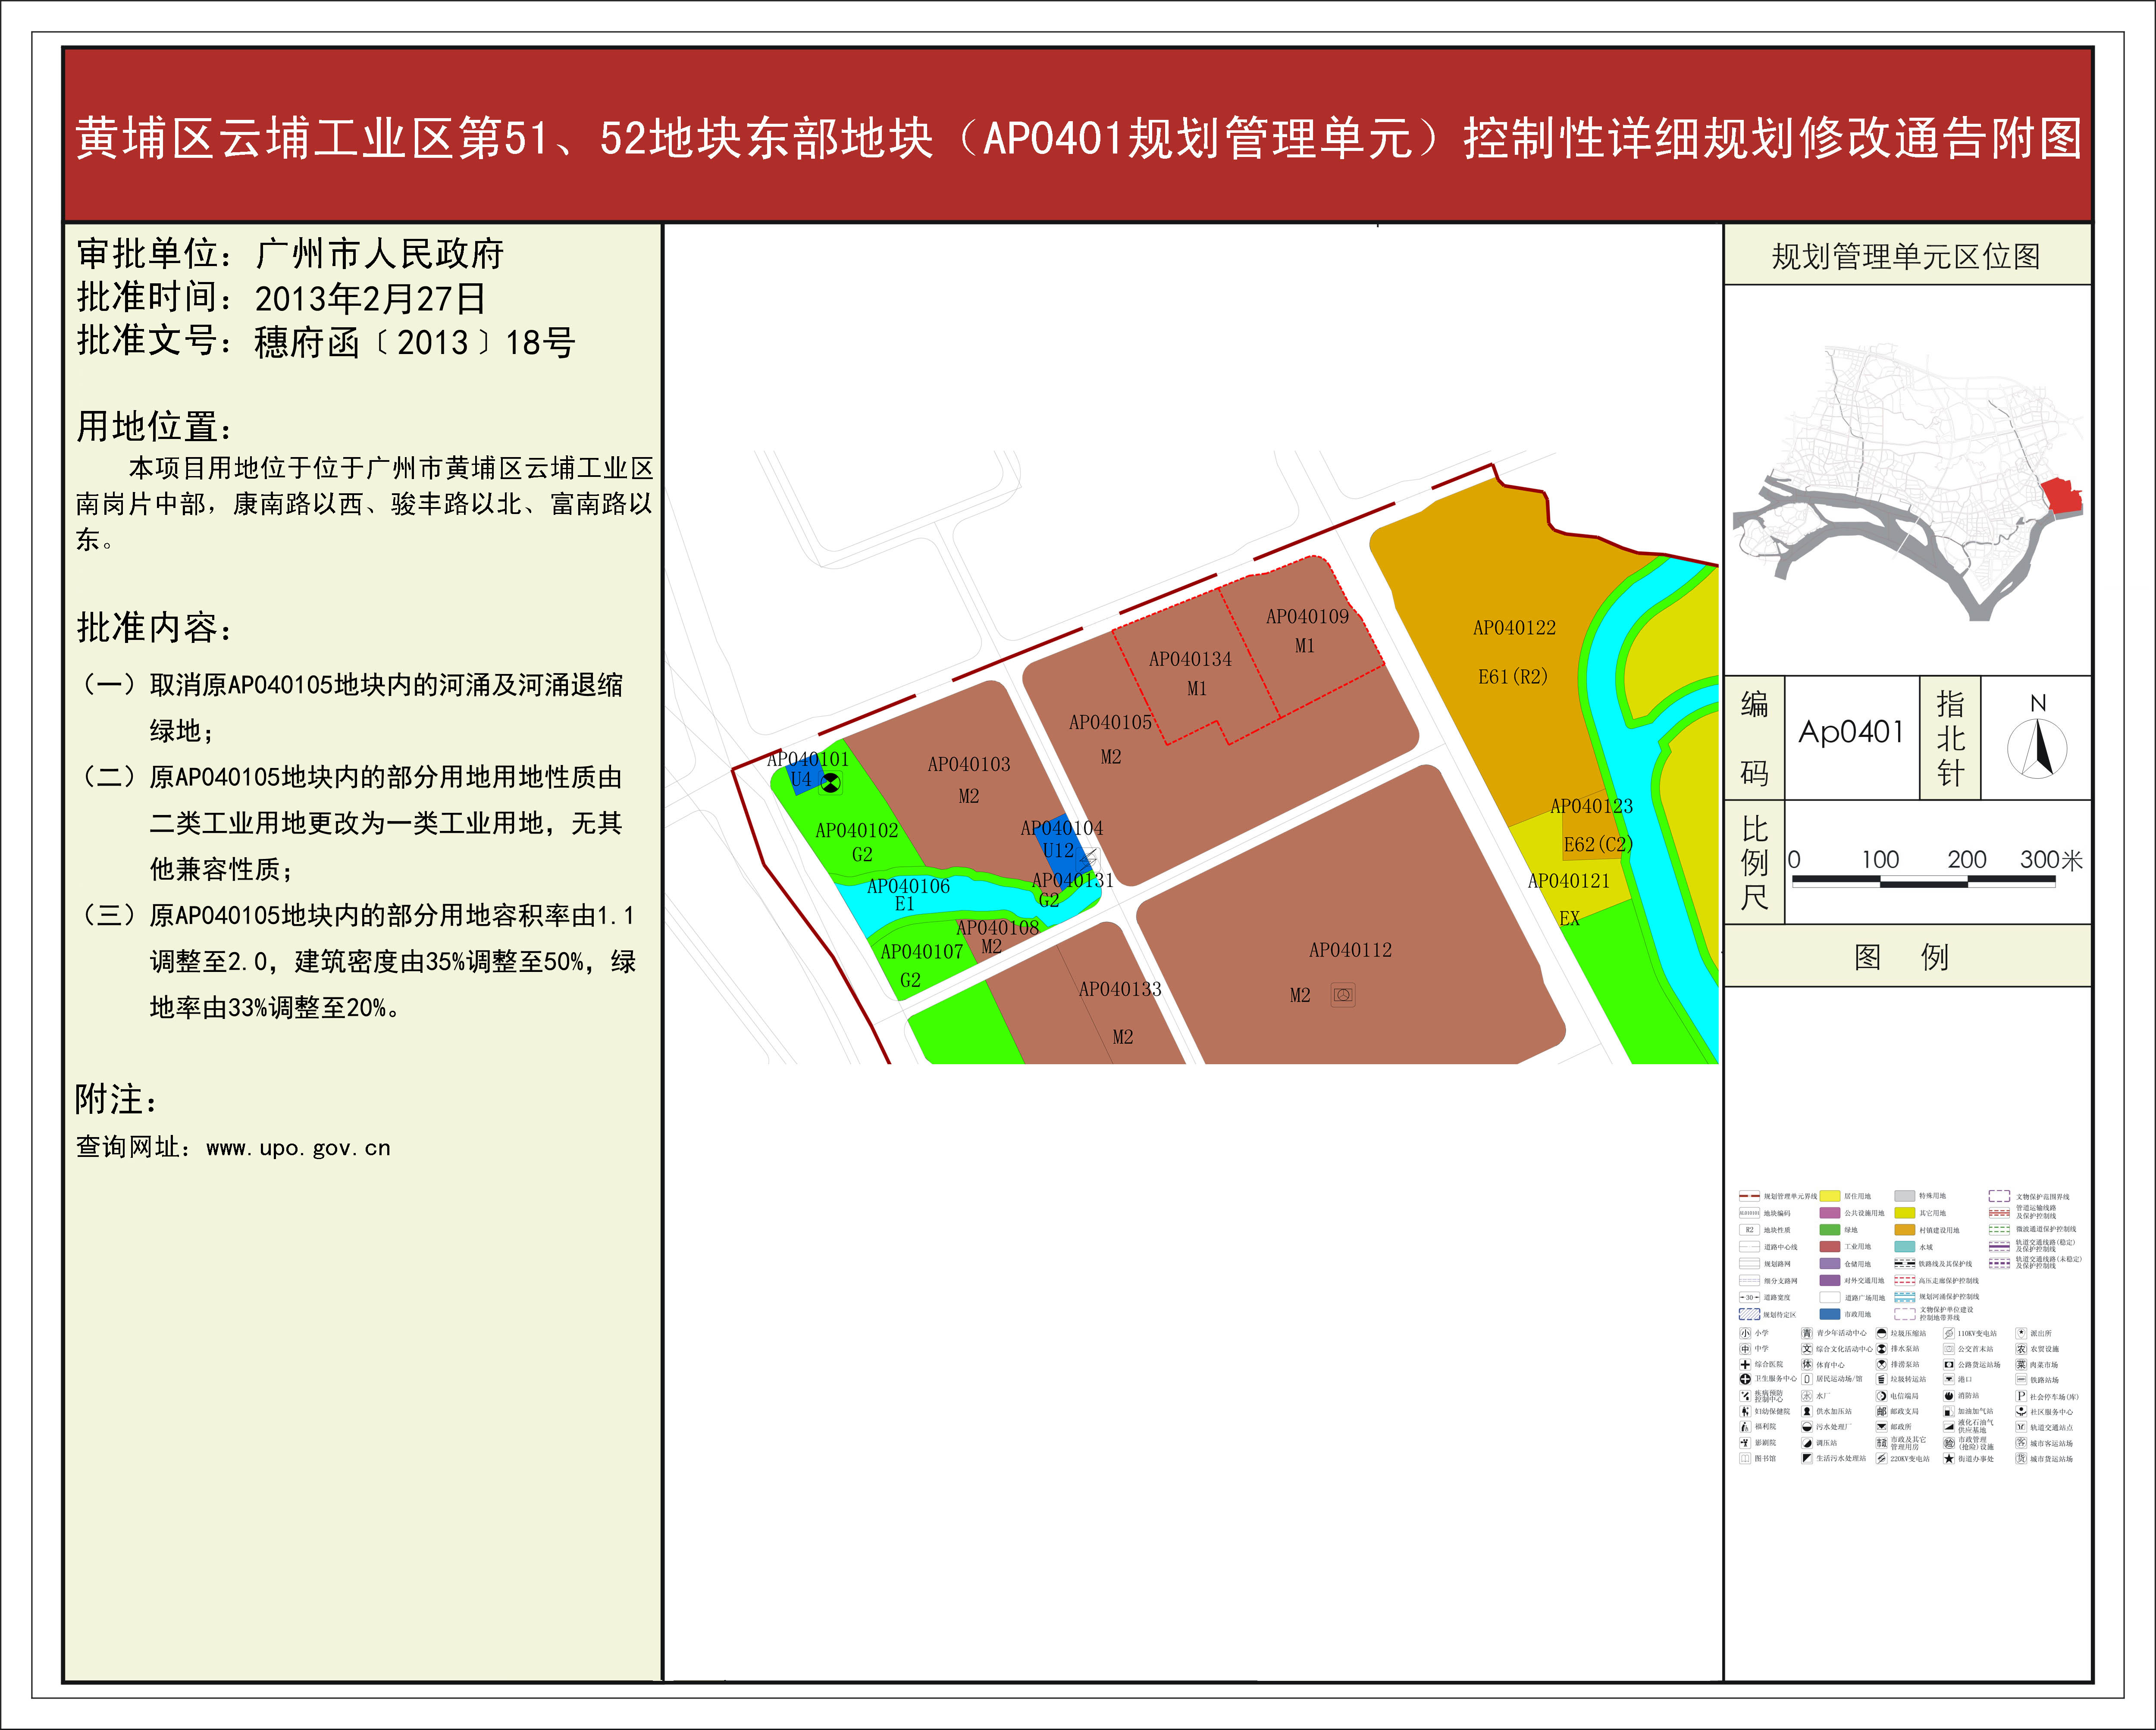2156x1730 pixels.
Task: Click the drainage pump icon in parcel AP040101
Action: [x=830, y=784]
